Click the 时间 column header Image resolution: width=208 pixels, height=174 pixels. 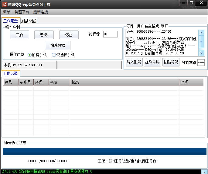pyautogui.click(x=191, y=82)
